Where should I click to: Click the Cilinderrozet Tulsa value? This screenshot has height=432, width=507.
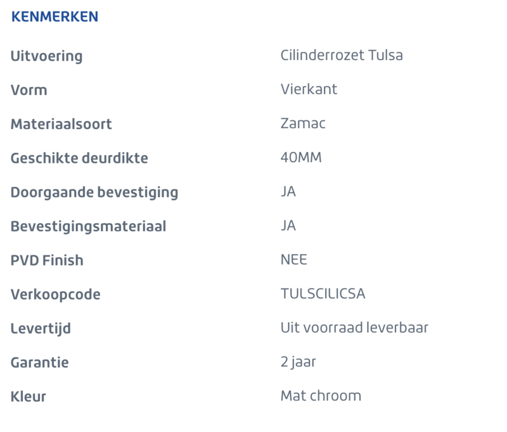click(x=342, y=55)
